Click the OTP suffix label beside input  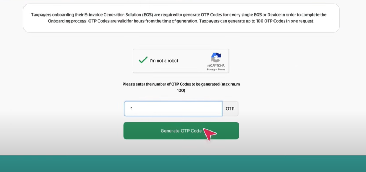[230, 109]
